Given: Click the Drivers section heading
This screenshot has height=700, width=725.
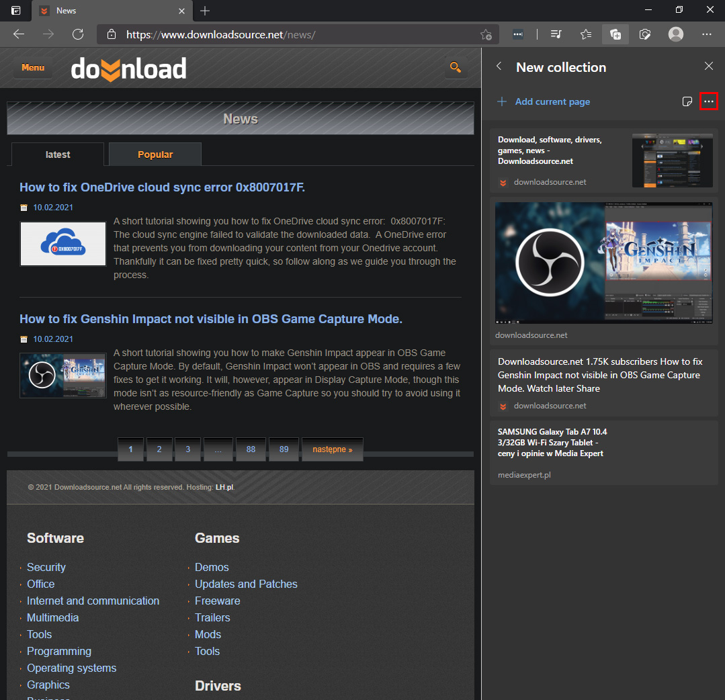Looking at the screenshot, I should click(218, 686).
